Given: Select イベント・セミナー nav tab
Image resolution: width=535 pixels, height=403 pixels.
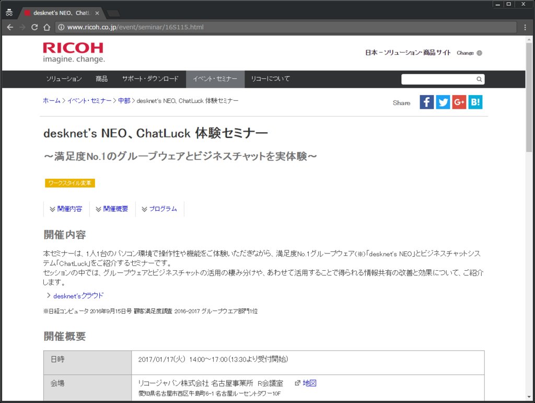Looking at the screenshot, I should pos(215,79).
